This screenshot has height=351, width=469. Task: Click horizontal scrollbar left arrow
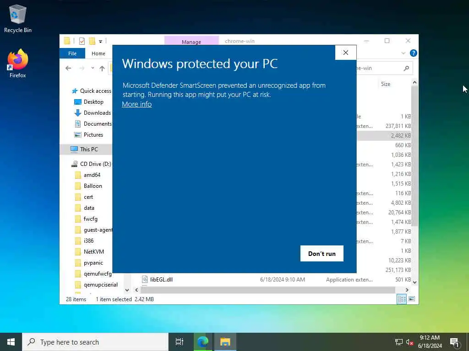click(136, 290)
